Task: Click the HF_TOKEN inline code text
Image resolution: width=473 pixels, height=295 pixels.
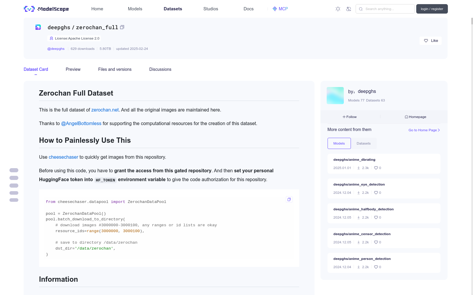Action: (106, 180)
